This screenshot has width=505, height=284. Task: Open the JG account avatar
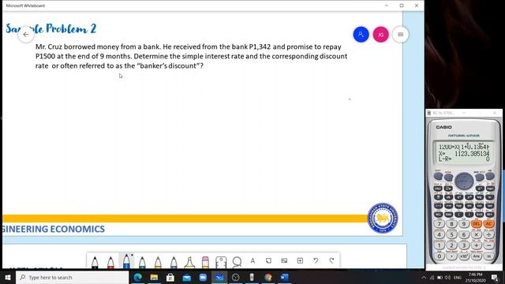[x=380, y=35]
